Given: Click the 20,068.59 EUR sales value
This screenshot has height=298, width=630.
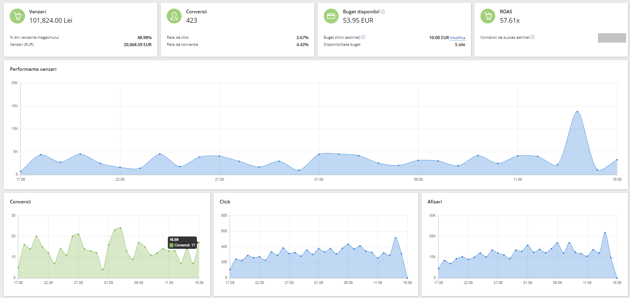Looking at the screenshot, I should click(137, 45).
